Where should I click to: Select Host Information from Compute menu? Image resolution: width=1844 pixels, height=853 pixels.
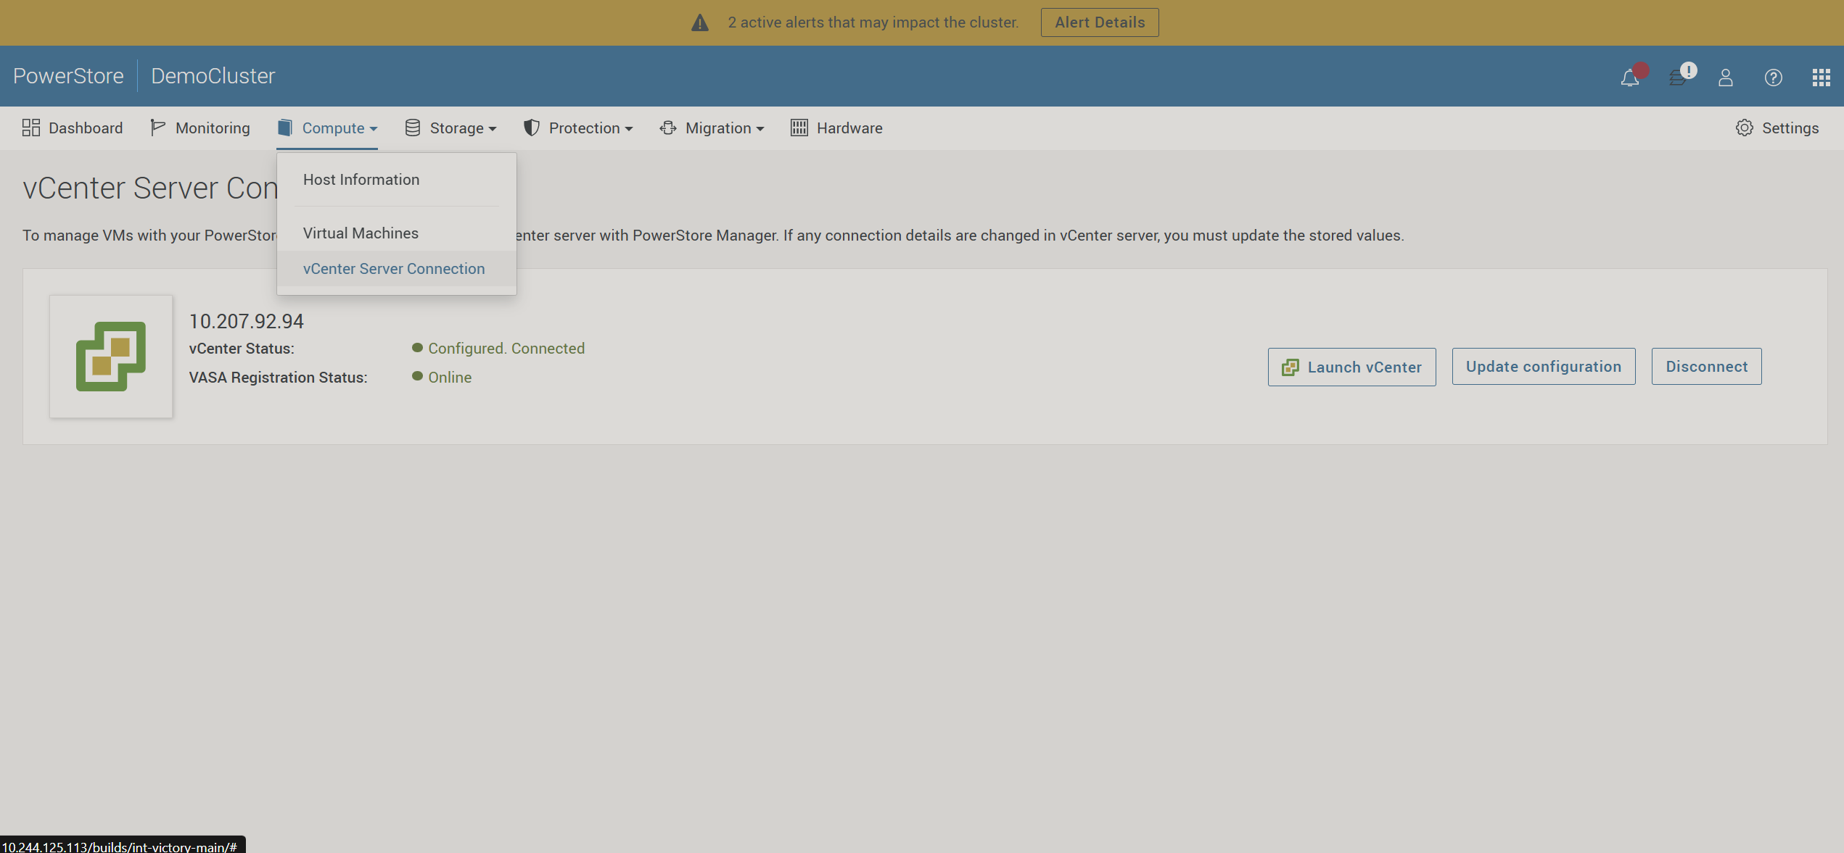click(x=361, y=179)
